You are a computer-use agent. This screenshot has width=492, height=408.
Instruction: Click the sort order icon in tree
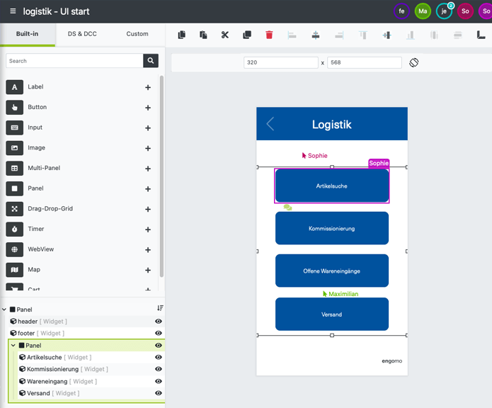pyautogui.click(x=160, y=308)
